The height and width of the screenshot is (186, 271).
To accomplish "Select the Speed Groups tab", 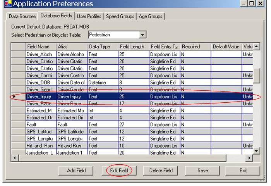I will (120, 16).
